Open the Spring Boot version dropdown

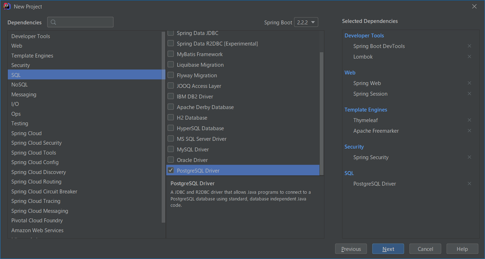click(x=306, y=22)
